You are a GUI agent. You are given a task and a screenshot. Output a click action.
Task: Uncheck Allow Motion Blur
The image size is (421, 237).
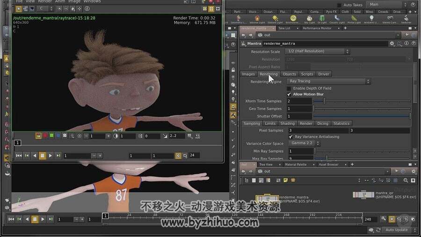tap(289, 94)
